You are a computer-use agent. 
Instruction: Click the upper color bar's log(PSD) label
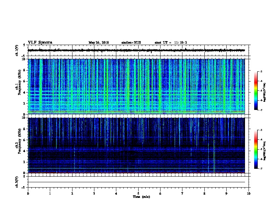(264, 92)
